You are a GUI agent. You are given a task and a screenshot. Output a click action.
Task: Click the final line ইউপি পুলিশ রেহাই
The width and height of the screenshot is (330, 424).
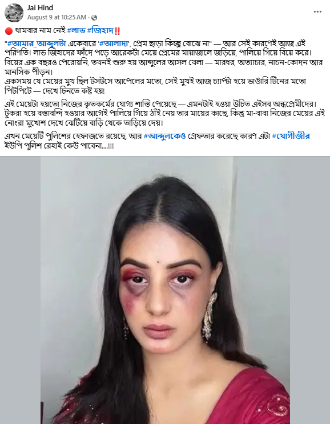(59, 146)
